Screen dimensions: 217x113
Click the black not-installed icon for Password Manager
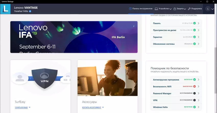click(x=195, y=93)
